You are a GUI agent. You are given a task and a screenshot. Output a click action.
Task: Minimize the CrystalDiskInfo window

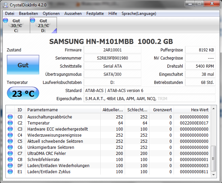point(190,4)
